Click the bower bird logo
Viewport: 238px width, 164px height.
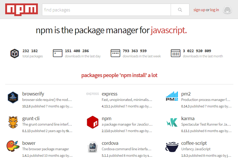(x=13, y=146)
